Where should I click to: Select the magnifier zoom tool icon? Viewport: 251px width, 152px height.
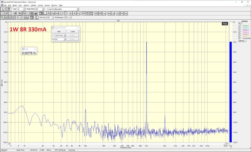click(x=2, y=18)
